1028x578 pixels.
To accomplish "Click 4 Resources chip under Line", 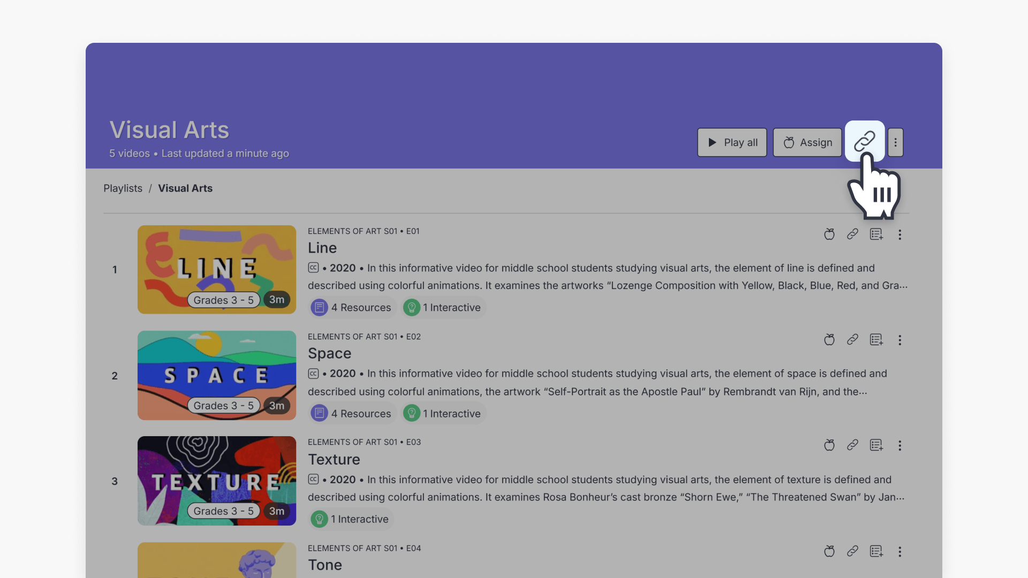I will click(x=352, y=308).
